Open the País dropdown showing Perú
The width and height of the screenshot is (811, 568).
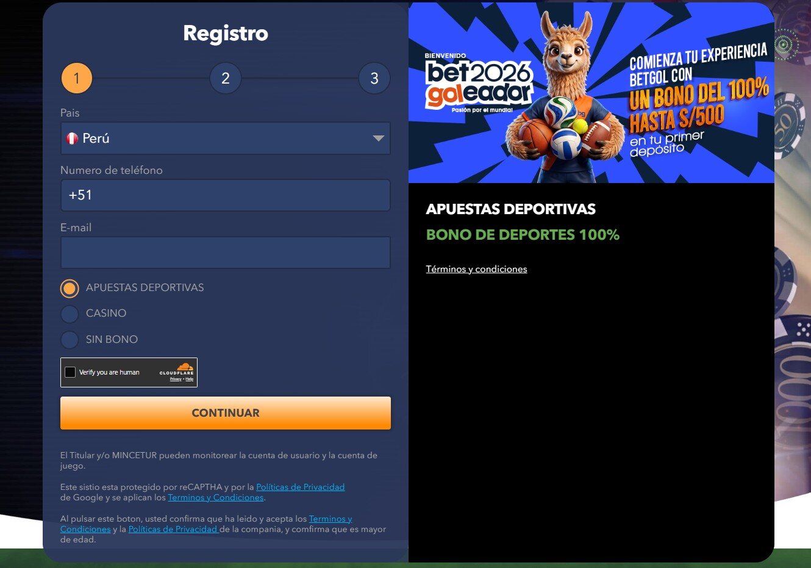[225, 138]
